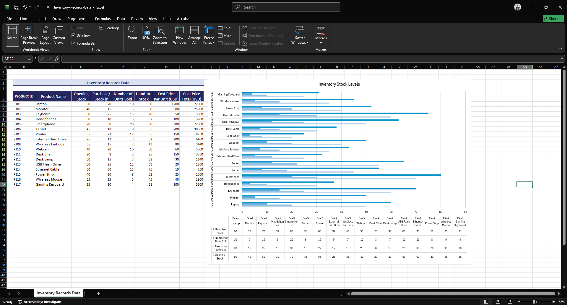Screen dimensions: 567x305
Task: Expand the formula bar
Action: (562, 59)
